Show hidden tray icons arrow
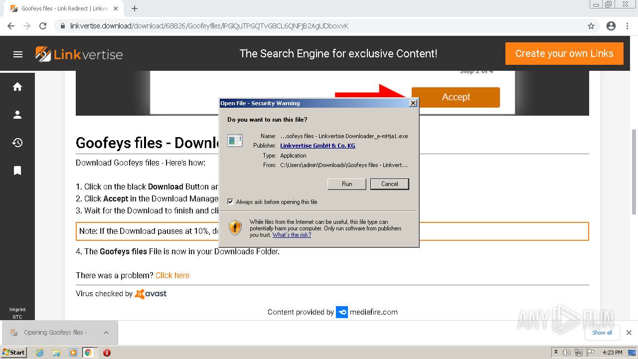 (x=556, y=353)
